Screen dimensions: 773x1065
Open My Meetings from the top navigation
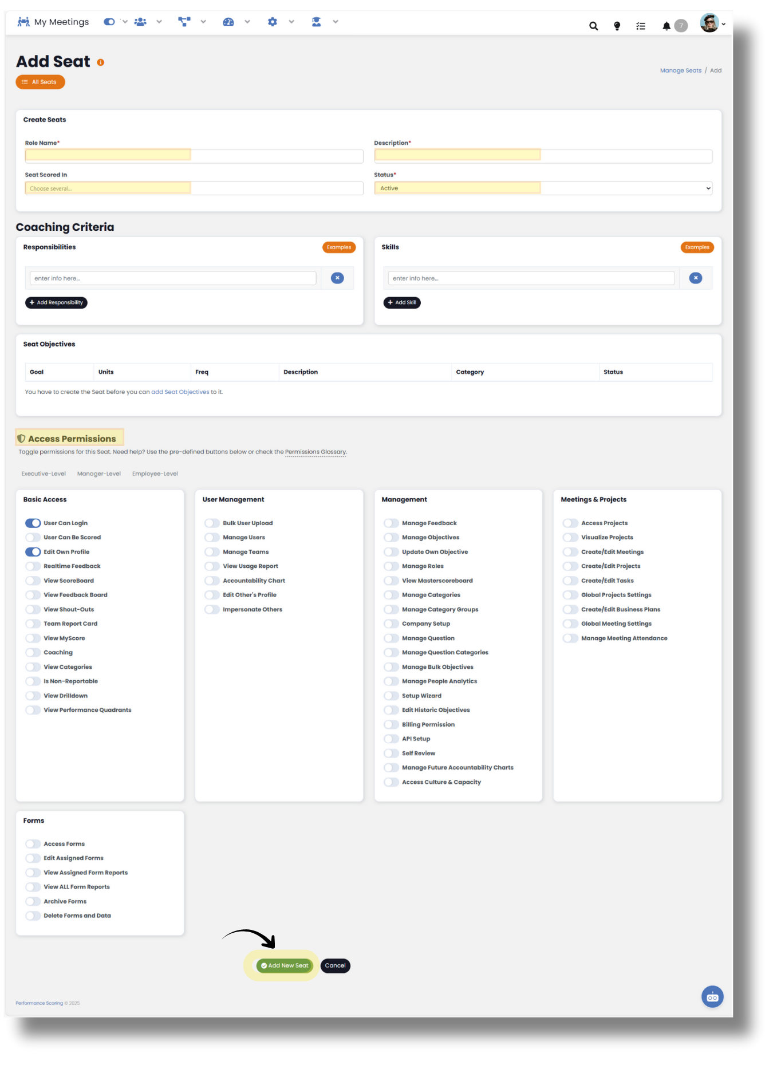tap(53, 22)
